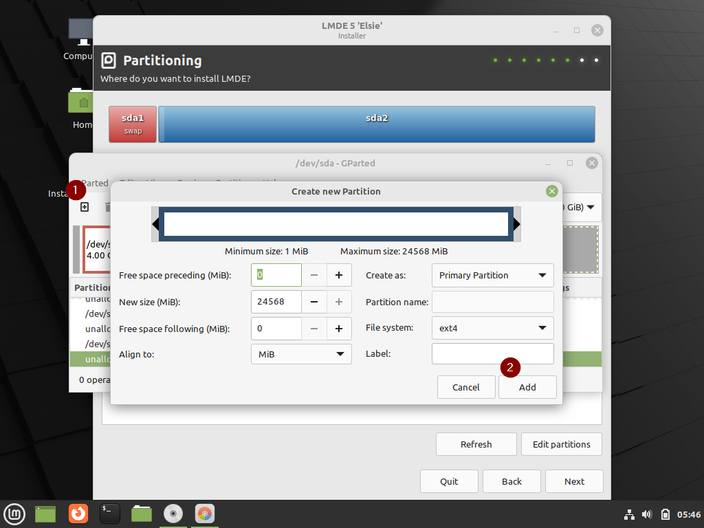Maximize the LMDE Installer window
Screen dimensions: 704x528
coord(577,30)
